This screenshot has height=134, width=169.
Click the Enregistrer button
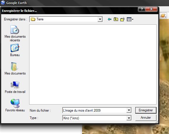click(x=146, y=110)
